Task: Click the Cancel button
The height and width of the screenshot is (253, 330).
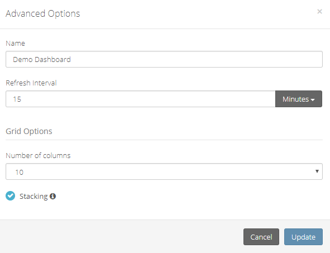Action: click(x=261, y=237)
